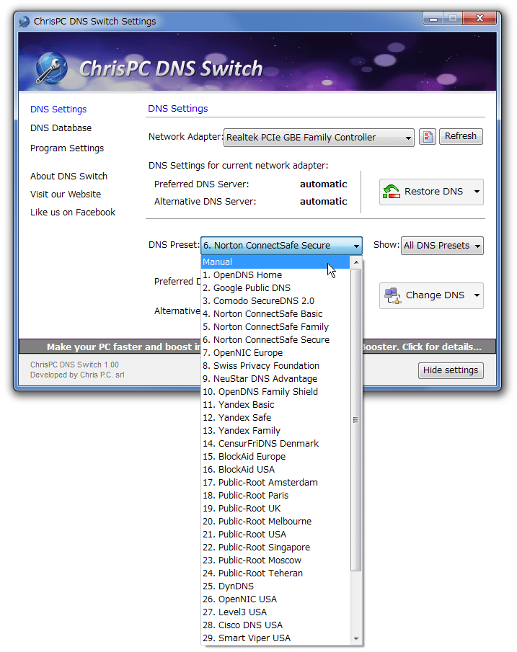This screenshot has width=517, height=652.
Task: Expand the Restore DNS button arrow
Action: click(477, 192)
